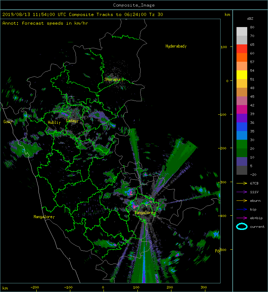This screenshot has width=268, height=292.
Task: Click the dBZ legend heading
Action: [250, 19]
